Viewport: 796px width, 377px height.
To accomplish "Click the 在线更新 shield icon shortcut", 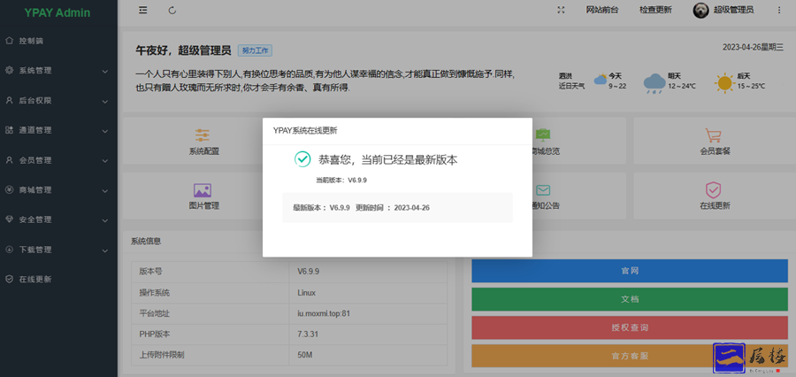I will [714, 190].
